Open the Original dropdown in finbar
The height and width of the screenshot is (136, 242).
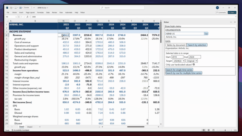[192, 61]
